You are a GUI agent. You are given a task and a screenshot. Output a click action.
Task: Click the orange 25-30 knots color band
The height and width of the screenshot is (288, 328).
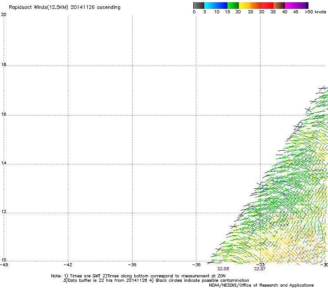pos(256,5)
